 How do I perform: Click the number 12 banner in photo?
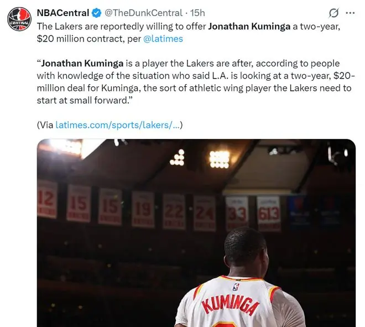47,199
